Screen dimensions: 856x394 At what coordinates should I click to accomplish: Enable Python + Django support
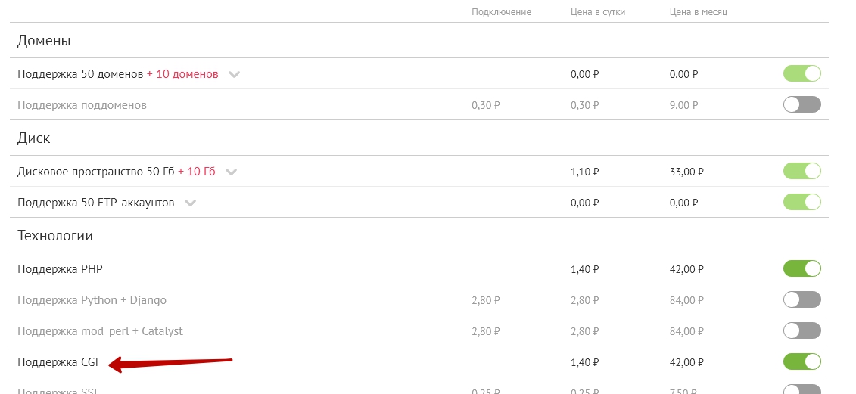click(802, 300)
